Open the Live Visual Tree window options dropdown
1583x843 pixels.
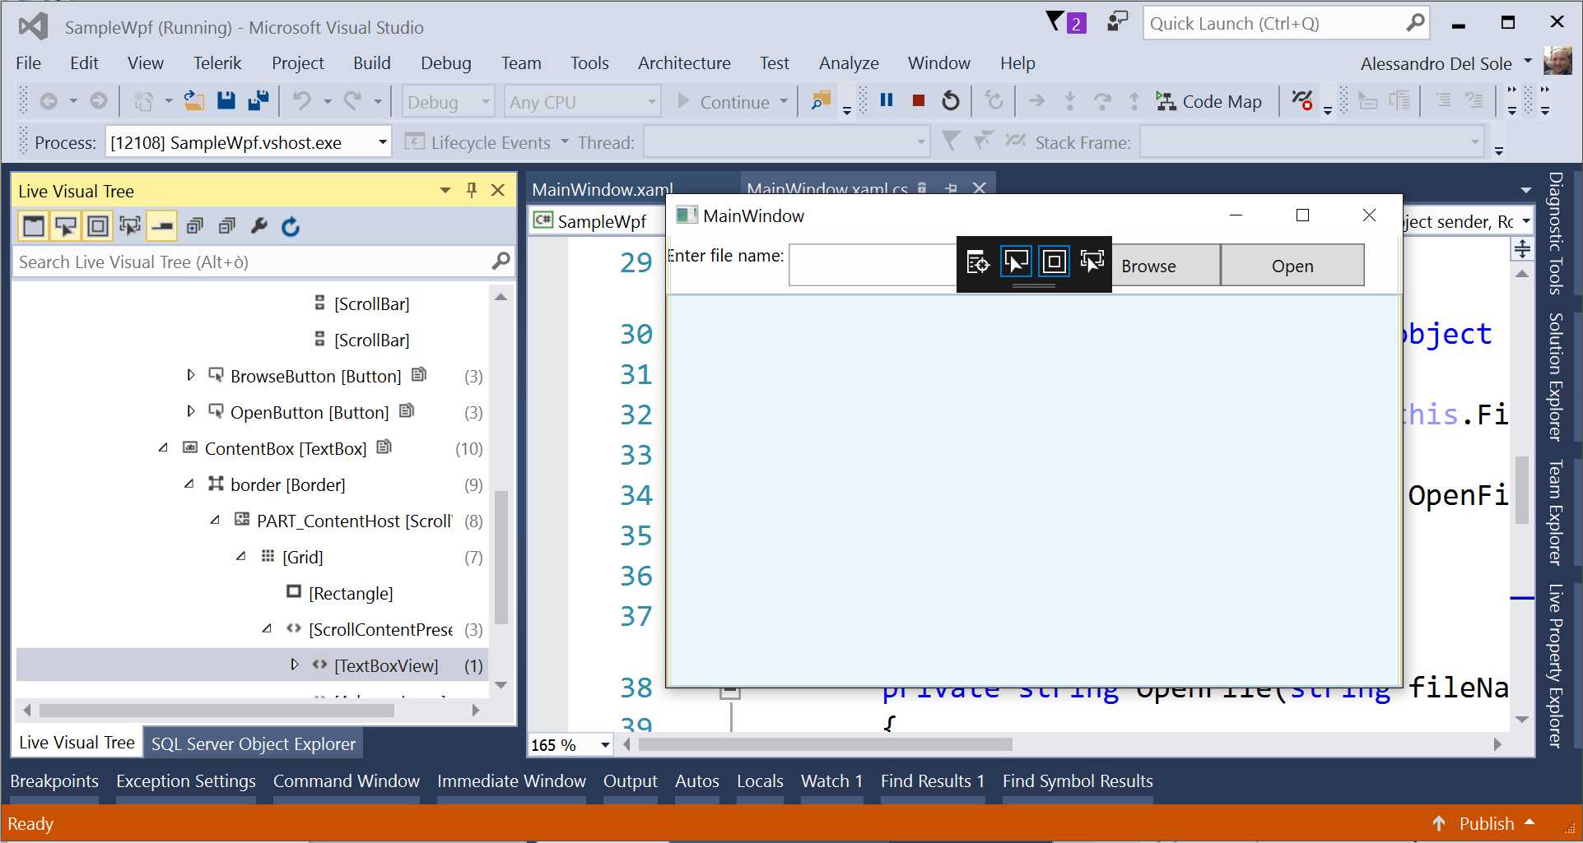click(x=445, y=190)
